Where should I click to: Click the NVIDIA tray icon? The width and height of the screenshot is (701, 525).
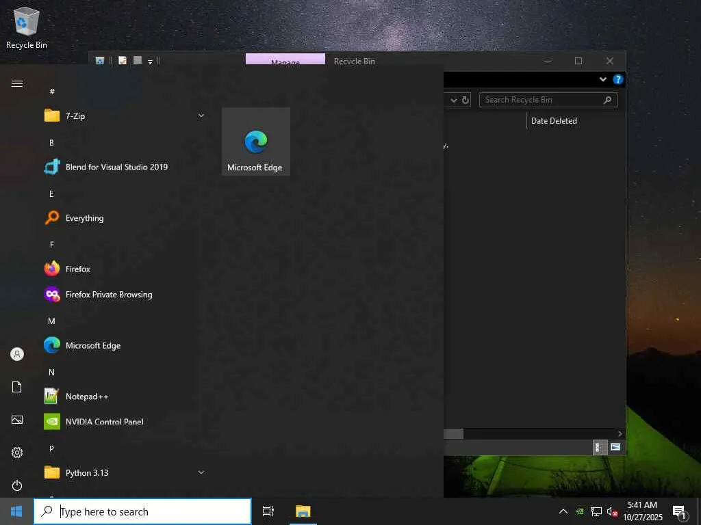pos(580,511)
